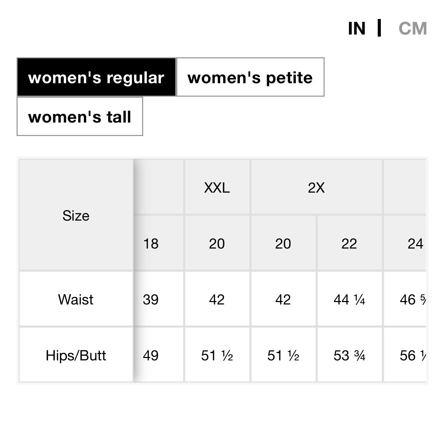Pick the size 22 column cell
This screenshot has height=446, width=445.
pos(349,244)
